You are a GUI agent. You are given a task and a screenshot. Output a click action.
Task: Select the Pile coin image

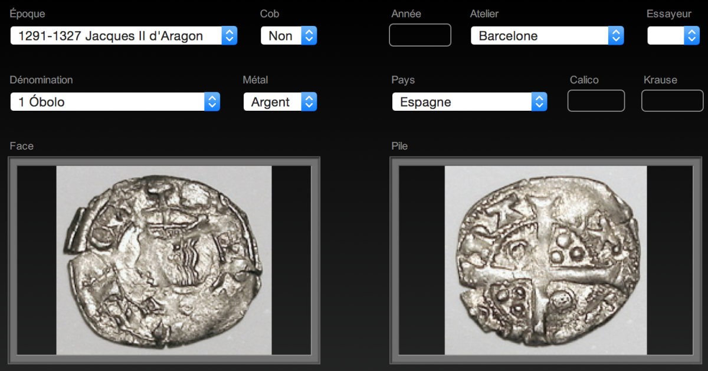[x=546, y=260]
